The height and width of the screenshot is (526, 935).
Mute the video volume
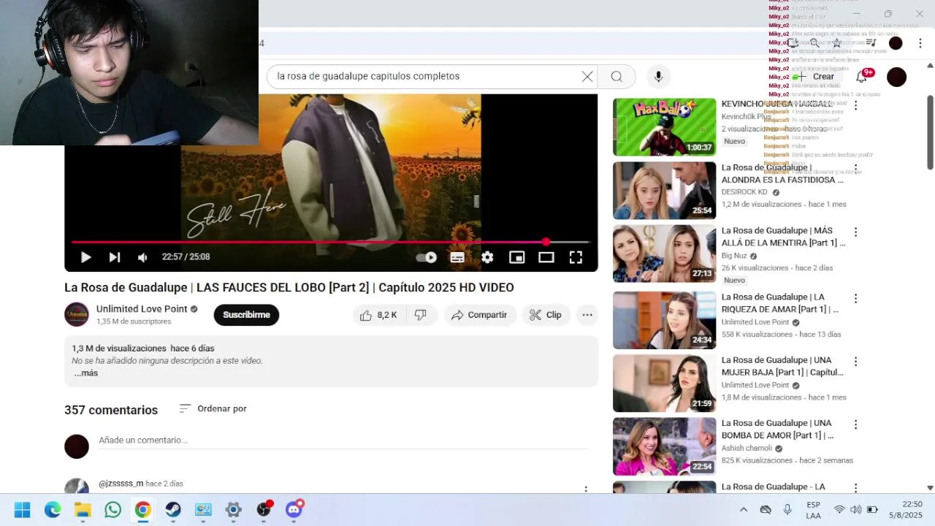pos(142,257)
